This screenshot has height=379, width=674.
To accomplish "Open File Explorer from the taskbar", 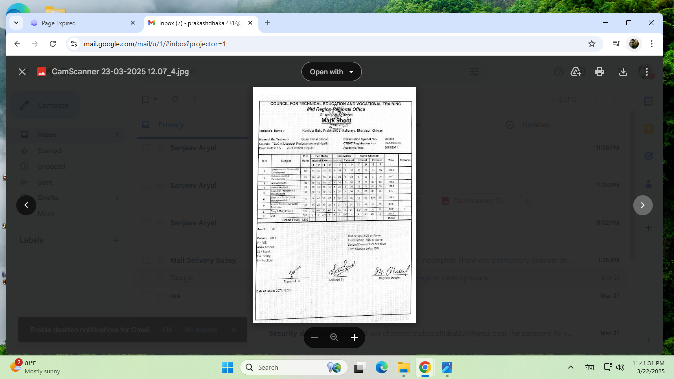I will coord(404,367).
